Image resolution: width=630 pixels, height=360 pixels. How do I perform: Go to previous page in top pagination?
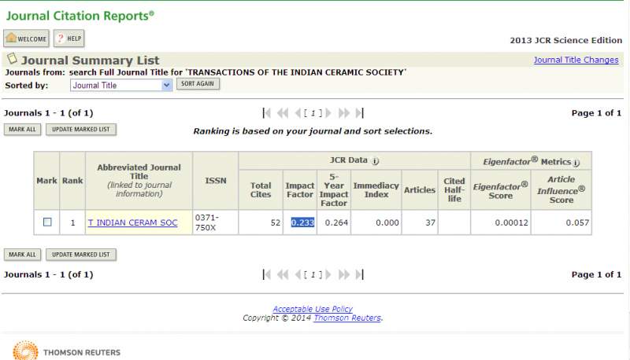click(x=298, y=113)
